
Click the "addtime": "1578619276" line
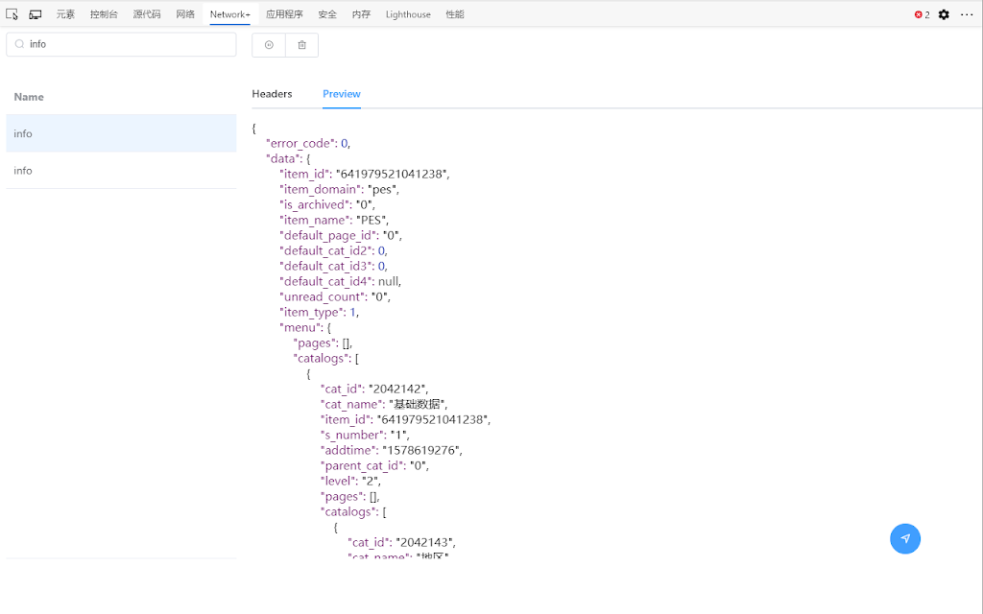[392, 450]
